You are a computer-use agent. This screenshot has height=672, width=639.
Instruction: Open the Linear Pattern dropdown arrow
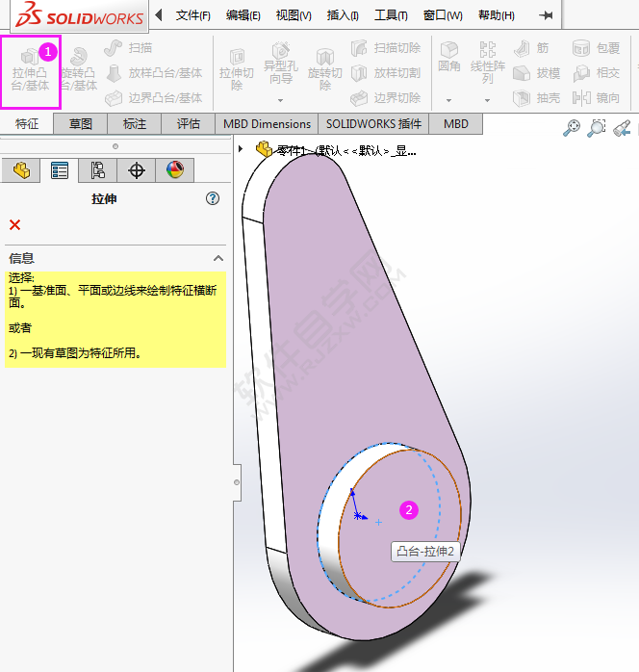[x=487, y=100]
